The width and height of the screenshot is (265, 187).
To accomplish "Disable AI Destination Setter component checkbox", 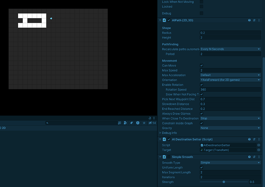I will pos(169,139).
